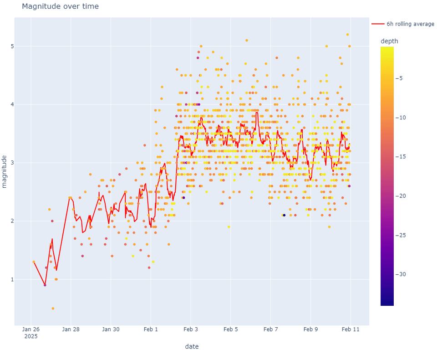Click the lowest orange point below magnitude 1
The width and height of the screenshot is (437, 350).
pyautogui.click(x=53, y=309)
